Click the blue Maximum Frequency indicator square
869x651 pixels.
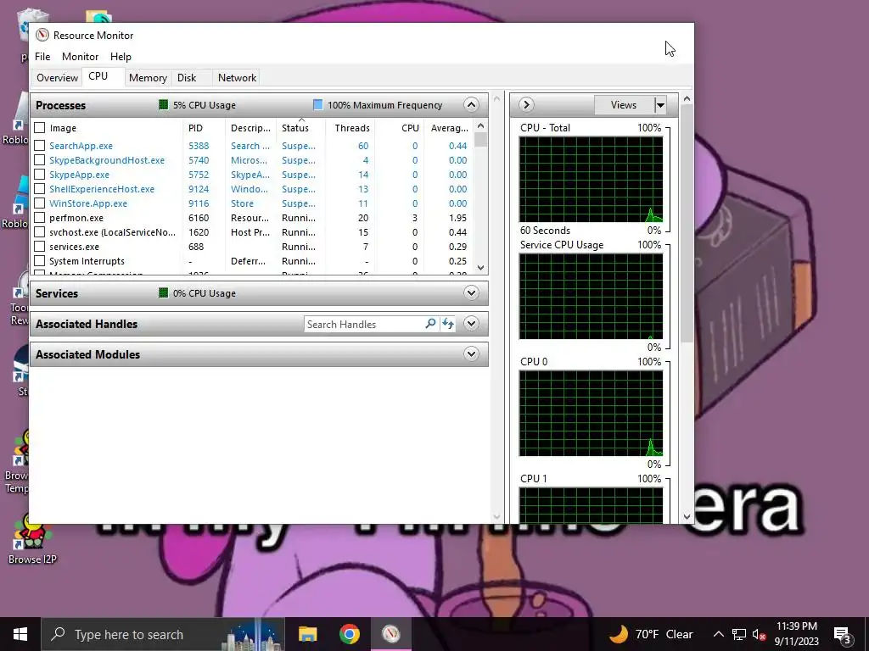(318, 104)
